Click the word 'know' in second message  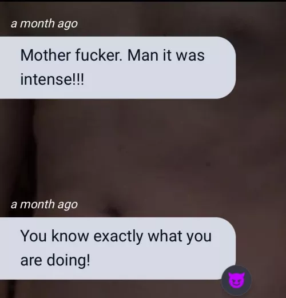(x=70, y=236)
